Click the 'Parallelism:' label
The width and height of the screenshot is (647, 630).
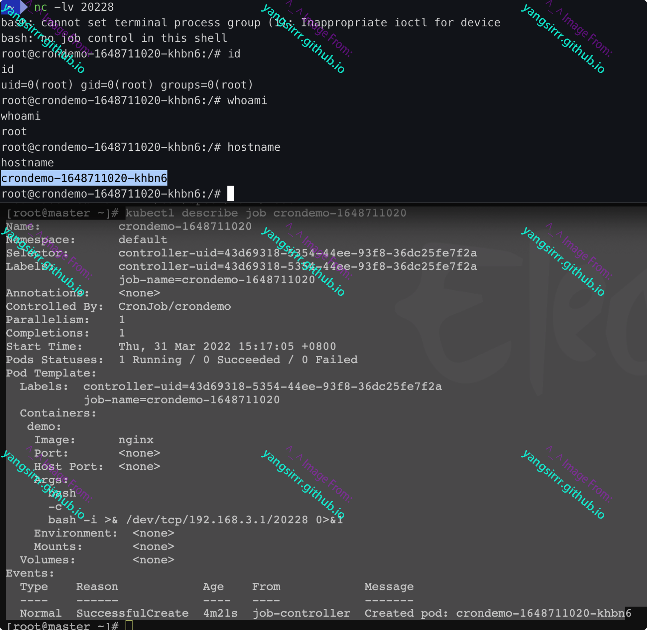pos(48,320)
